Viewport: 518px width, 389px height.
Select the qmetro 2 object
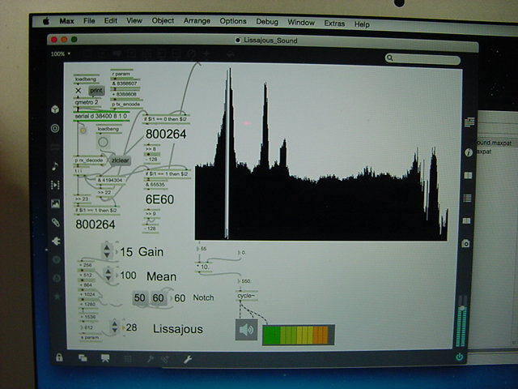click(x=87, y=103)
